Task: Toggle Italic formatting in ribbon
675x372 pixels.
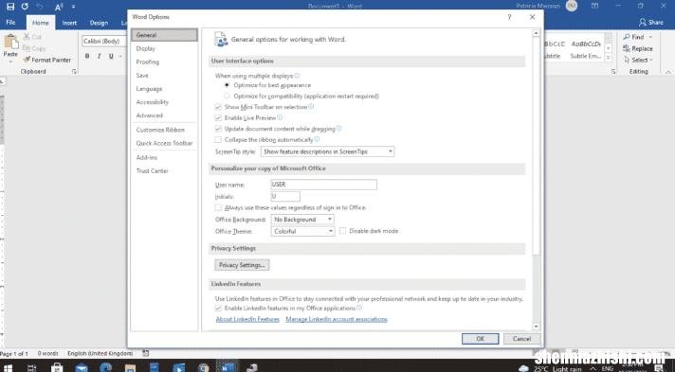Action: 99,56
